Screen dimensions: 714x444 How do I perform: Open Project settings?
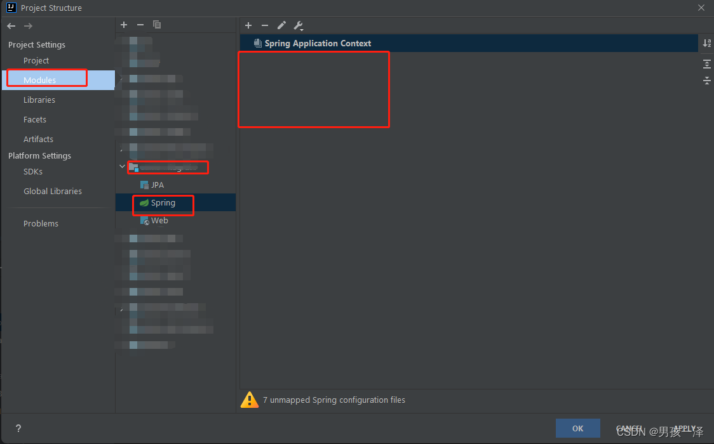click(36, 60)
